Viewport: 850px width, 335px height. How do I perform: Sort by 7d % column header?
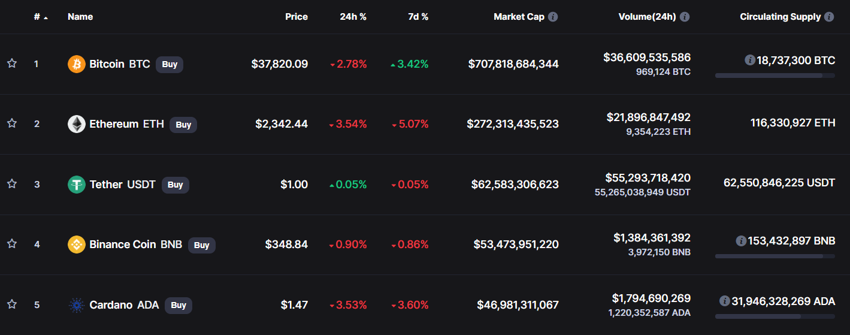(418, 17)
